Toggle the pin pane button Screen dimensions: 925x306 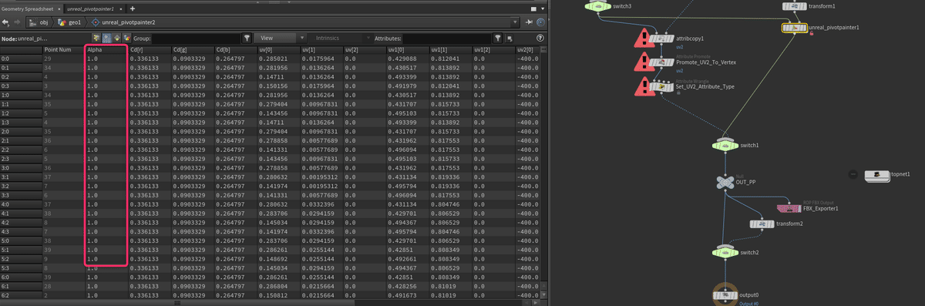coord(530,22)
